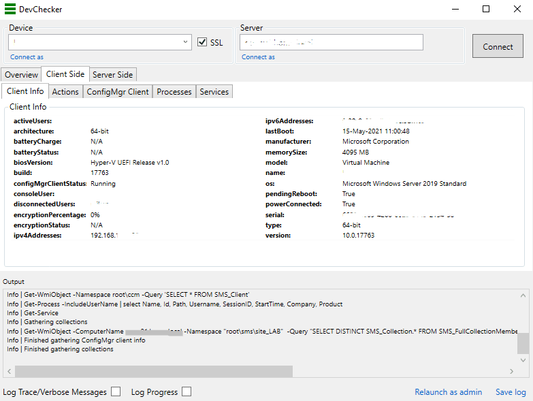Click the os value 'Microsoft Windows Server 2019 Standard'
Viewport: 533px width, 401px height.
pos(404,184)
